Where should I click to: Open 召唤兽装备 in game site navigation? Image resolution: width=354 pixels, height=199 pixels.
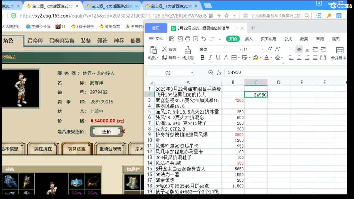[x=62, y=41]
